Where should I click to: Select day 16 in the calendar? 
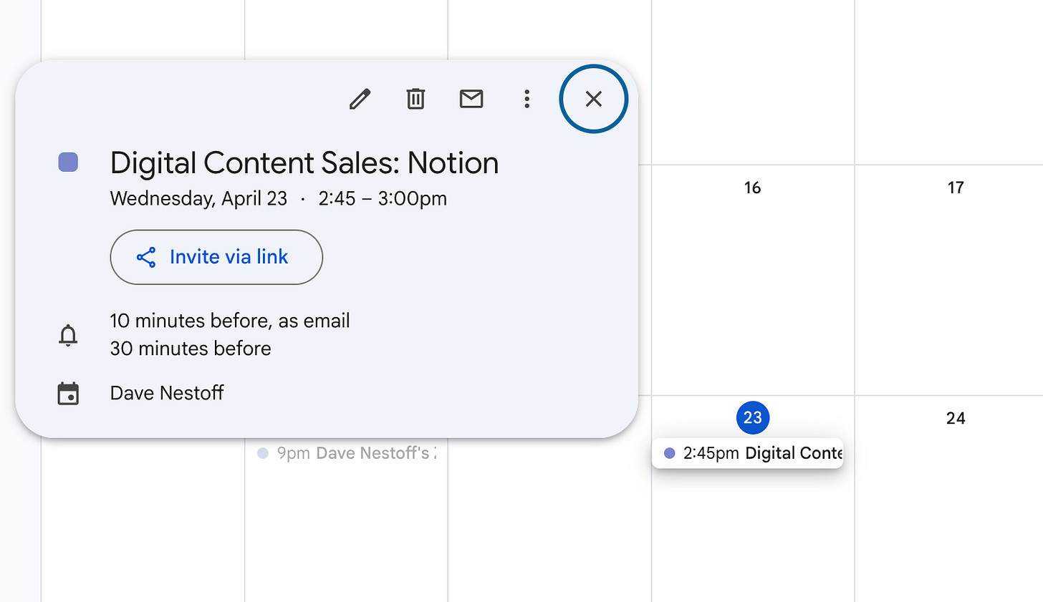point(752,188)
